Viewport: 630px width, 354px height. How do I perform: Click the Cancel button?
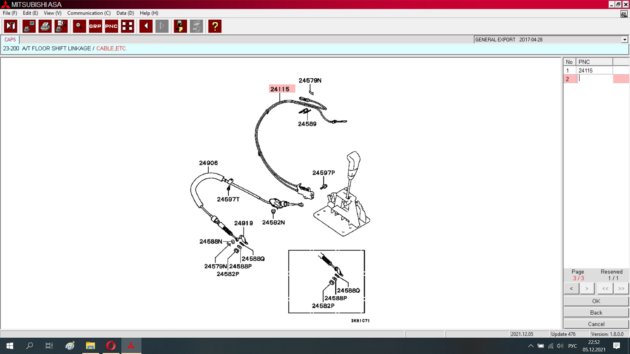(x=596, y=324)
